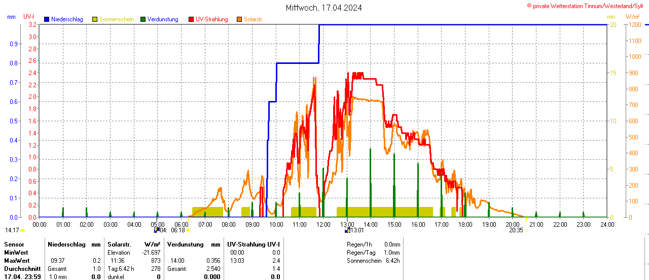Click the private Wetterstation Tinnum copyright text
The image size is (649, 280).
point(587,6)
